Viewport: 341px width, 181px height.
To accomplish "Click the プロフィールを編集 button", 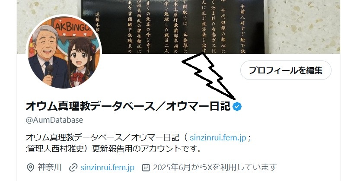I will [286, 70].
